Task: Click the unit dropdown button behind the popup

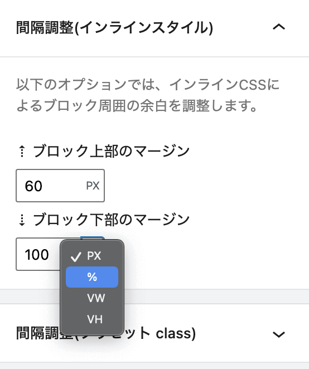Action: [93, 238]
